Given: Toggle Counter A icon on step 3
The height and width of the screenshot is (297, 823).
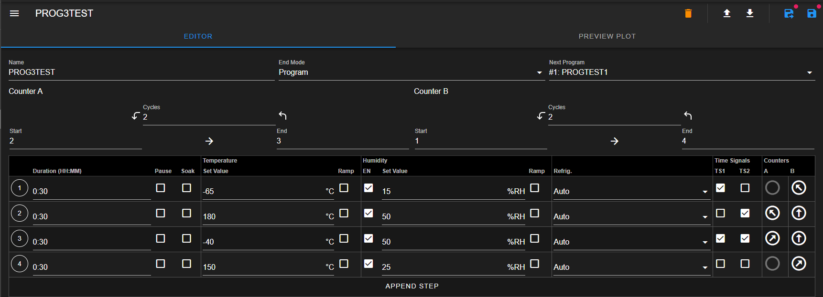Looking at the screenshot, I should coord(772,238).
